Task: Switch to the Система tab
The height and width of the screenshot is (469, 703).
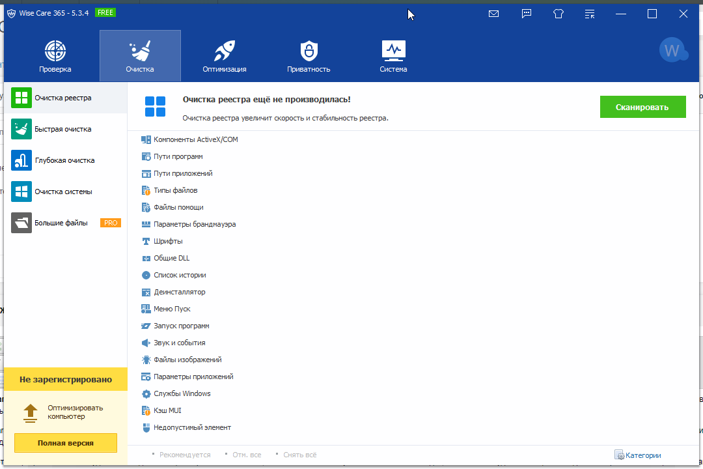Action: tap(393, 55)
